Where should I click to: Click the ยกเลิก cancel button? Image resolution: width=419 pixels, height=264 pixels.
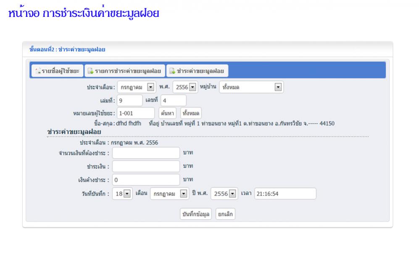point(225,214)
